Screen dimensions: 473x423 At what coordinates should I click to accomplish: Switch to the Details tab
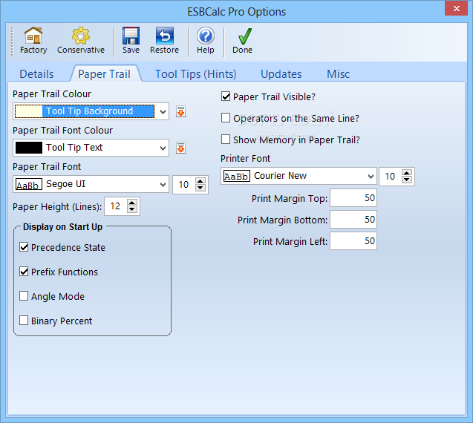[x=36, y=74]
